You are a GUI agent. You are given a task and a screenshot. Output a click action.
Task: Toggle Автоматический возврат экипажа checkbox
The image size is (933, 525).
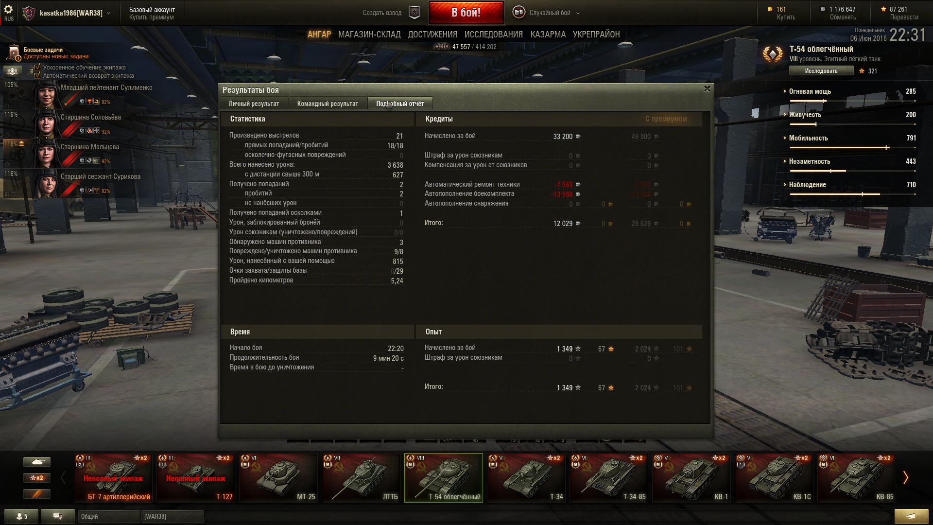(x=37, y=75)
